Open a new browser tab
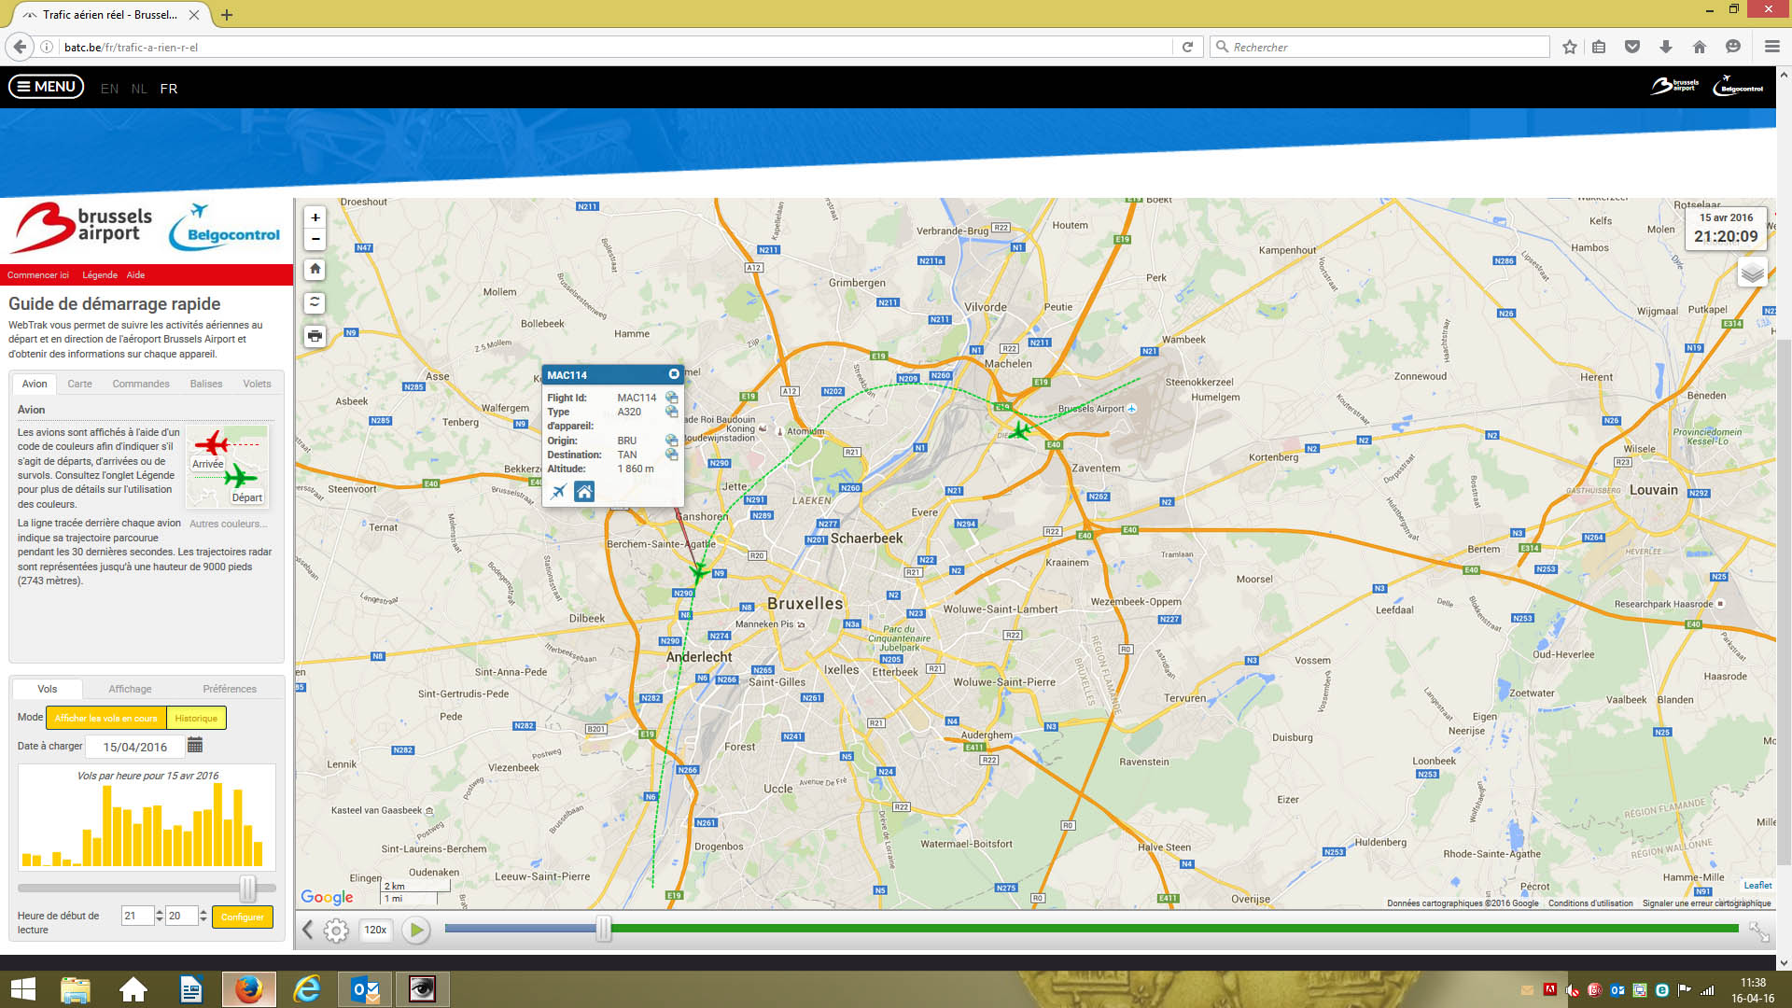 (227, 15)
